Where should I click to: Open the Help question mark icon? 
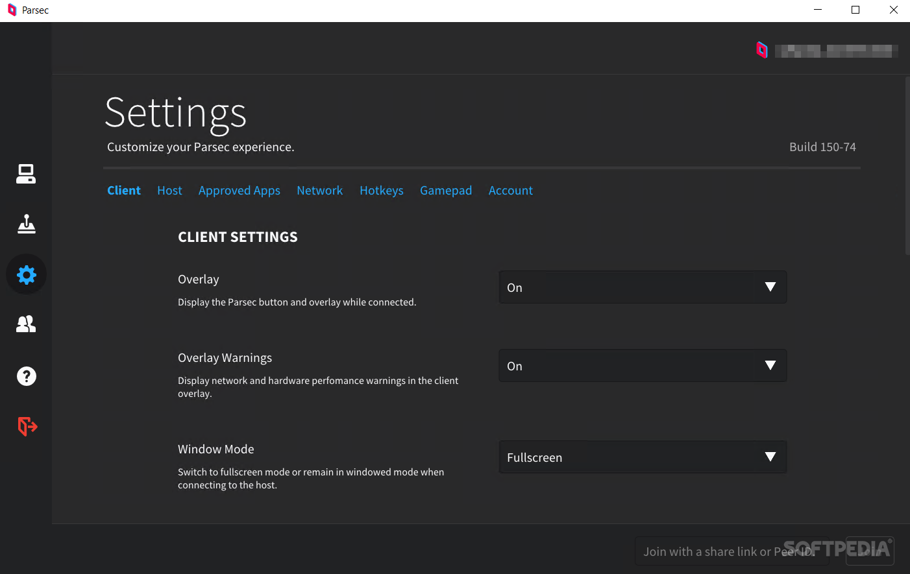(26, 376)
